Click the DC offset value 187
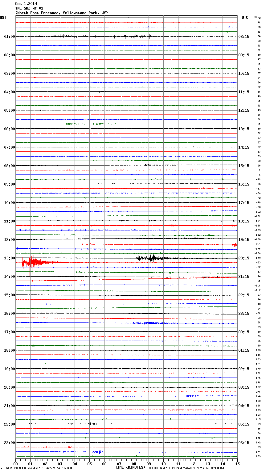Viewport: 262px width, 472px height. [x=258, y=387]
